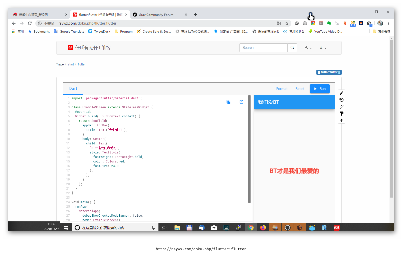This screenshot has width=402, height=259.
Task: Open the Bookmarks folder in the bookmarks bar
Action: point(39,31)
